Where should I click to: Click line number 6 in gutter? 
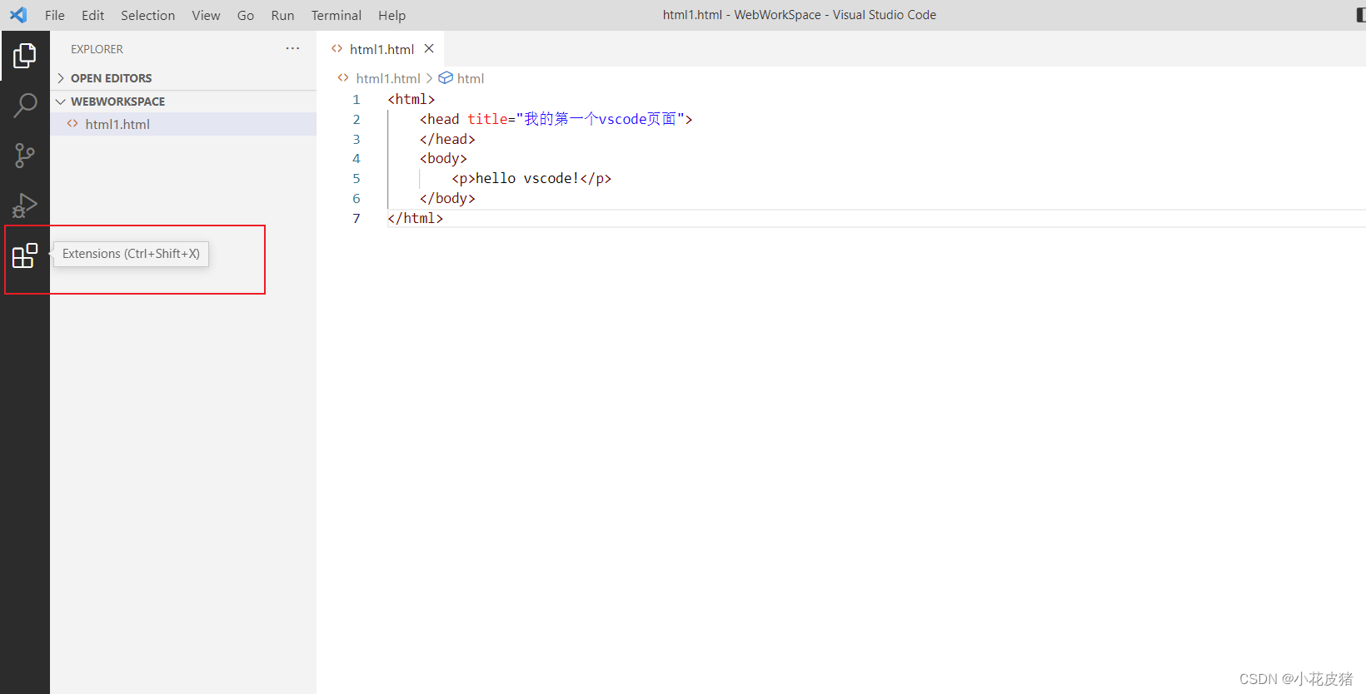[356, 198]
